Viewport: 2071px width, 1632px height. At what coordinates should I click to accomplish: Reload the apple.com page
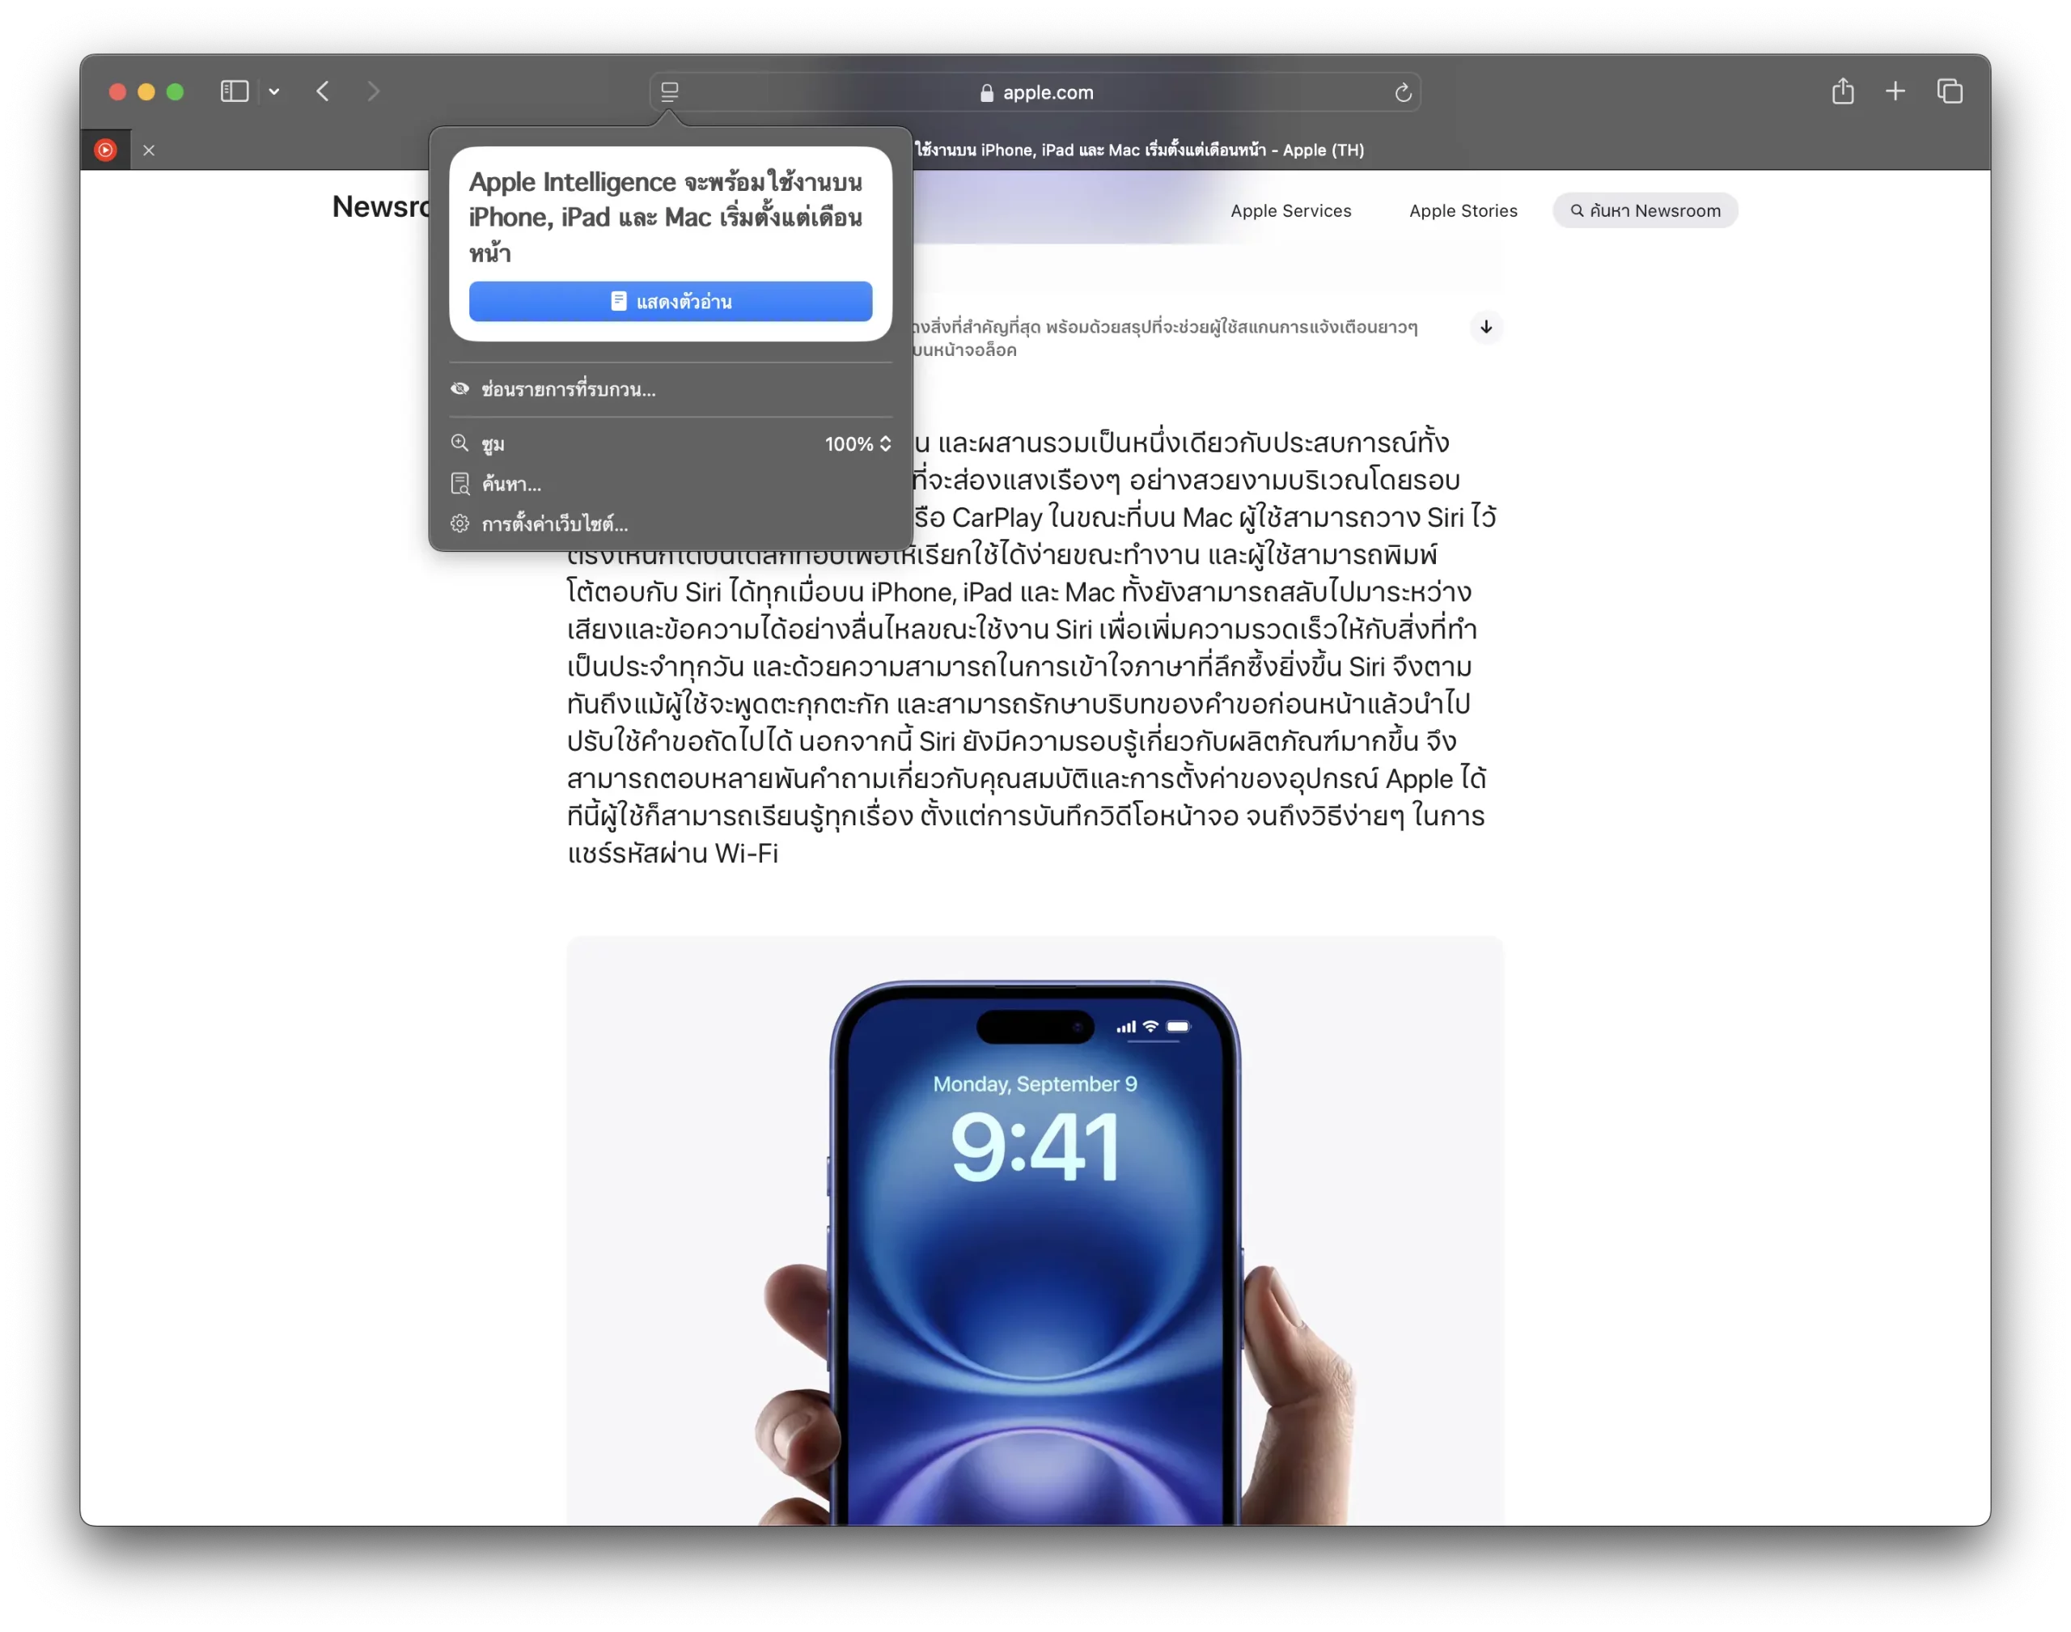click(1402, 93)
